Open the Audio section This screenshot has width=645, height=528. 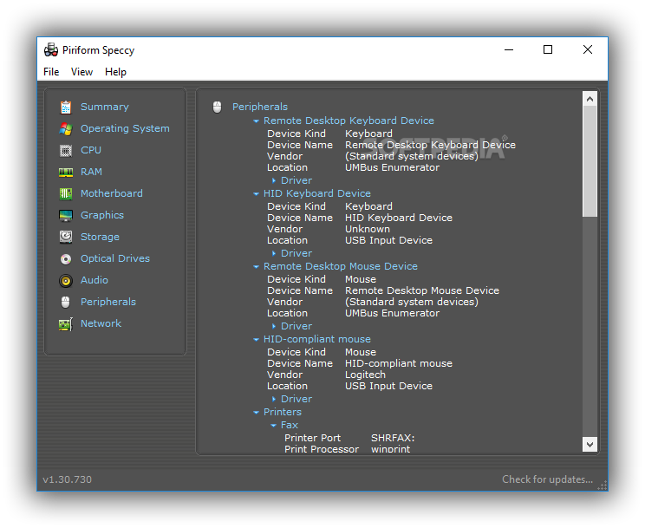pos(94,280)
